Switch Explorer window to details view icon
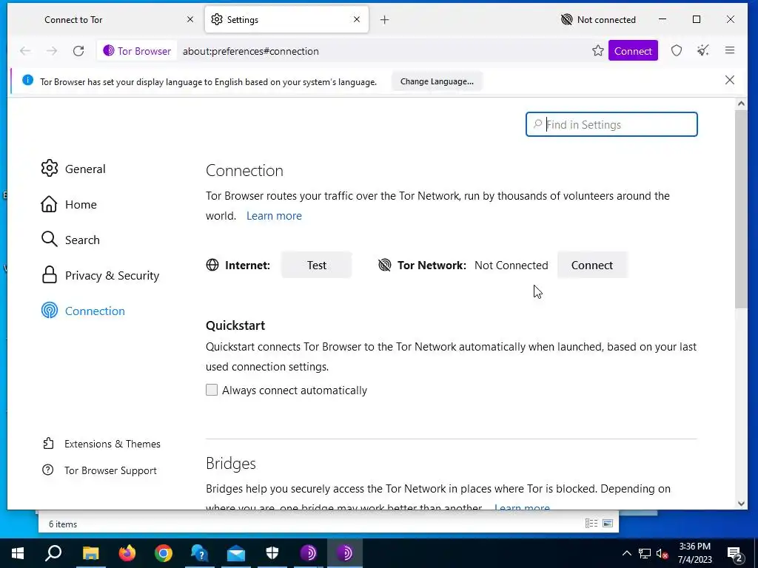 point(591,523)
